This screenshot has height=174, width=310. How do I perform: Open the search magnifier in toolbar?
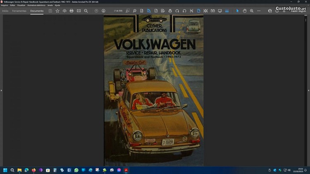(127, 11)
